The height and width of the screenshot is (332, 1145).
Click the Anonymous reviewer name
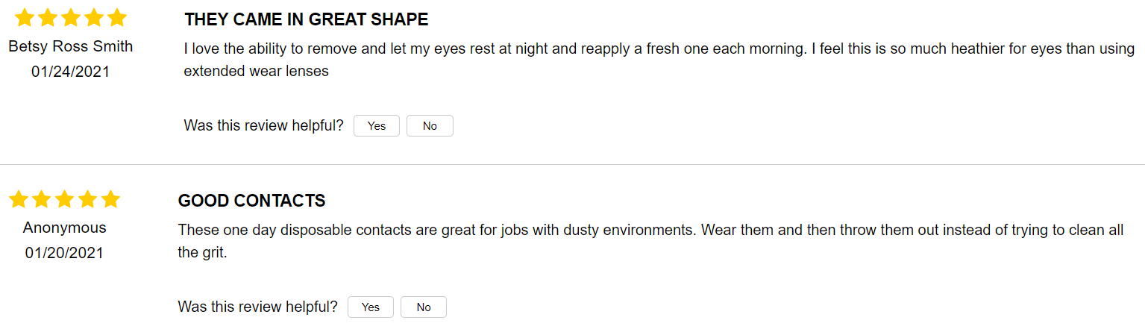(65, 228)
